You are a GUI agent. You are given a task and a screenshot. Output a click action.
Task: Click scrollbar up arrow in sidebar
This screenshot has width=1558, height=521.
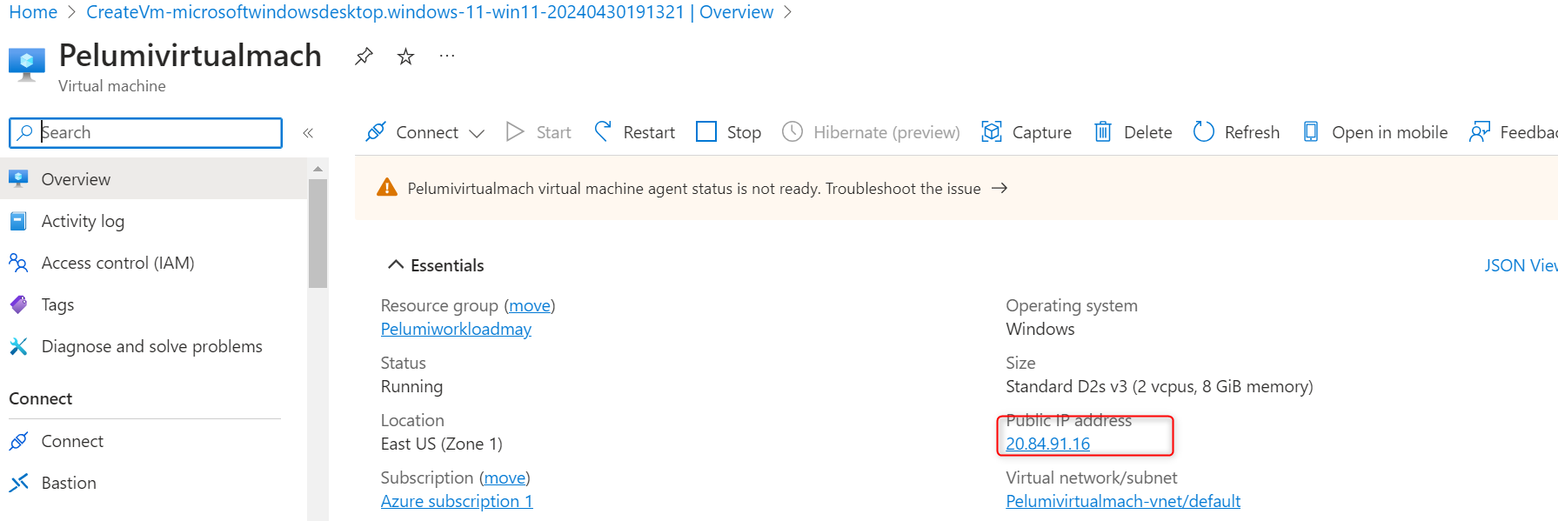tap(318, 169)
